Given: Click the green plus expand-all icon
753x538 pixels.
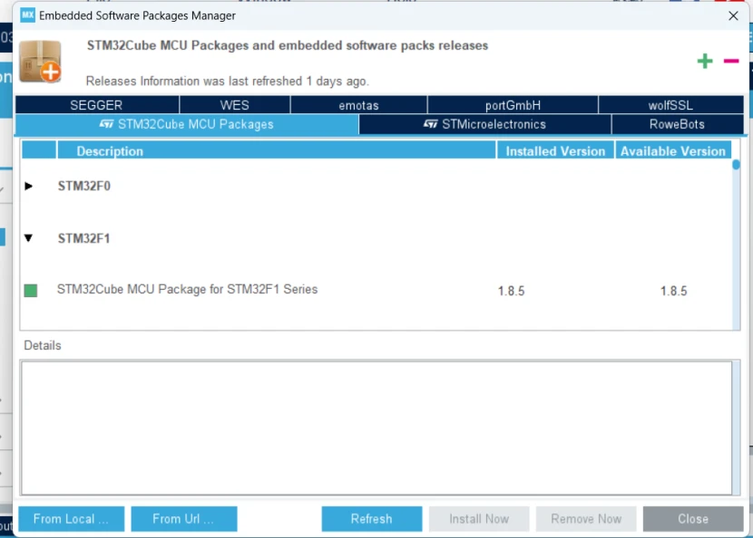Looking at the screenshot, I should coord(705,61).
